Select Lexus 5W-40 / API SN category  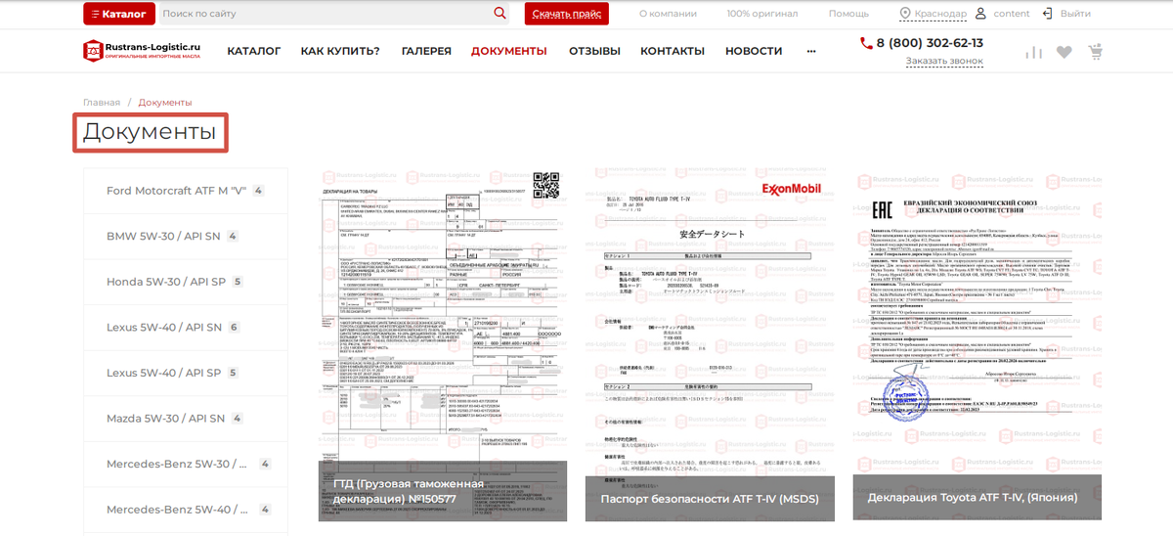[x=186, y=327]
